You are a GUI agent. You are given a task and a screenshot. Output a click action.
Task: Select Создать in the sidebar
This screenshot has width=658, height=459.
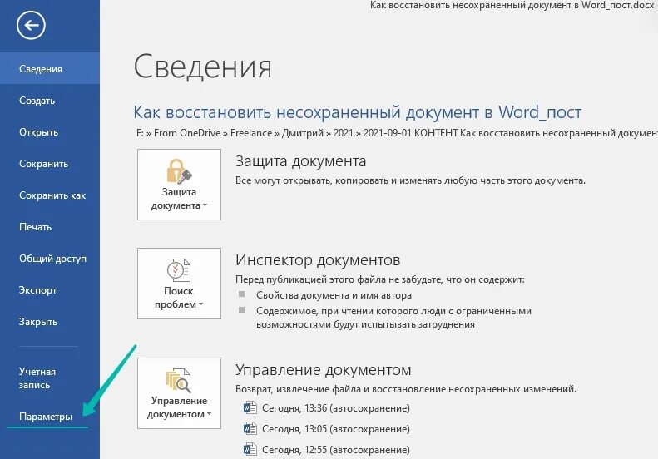(50, 101)
